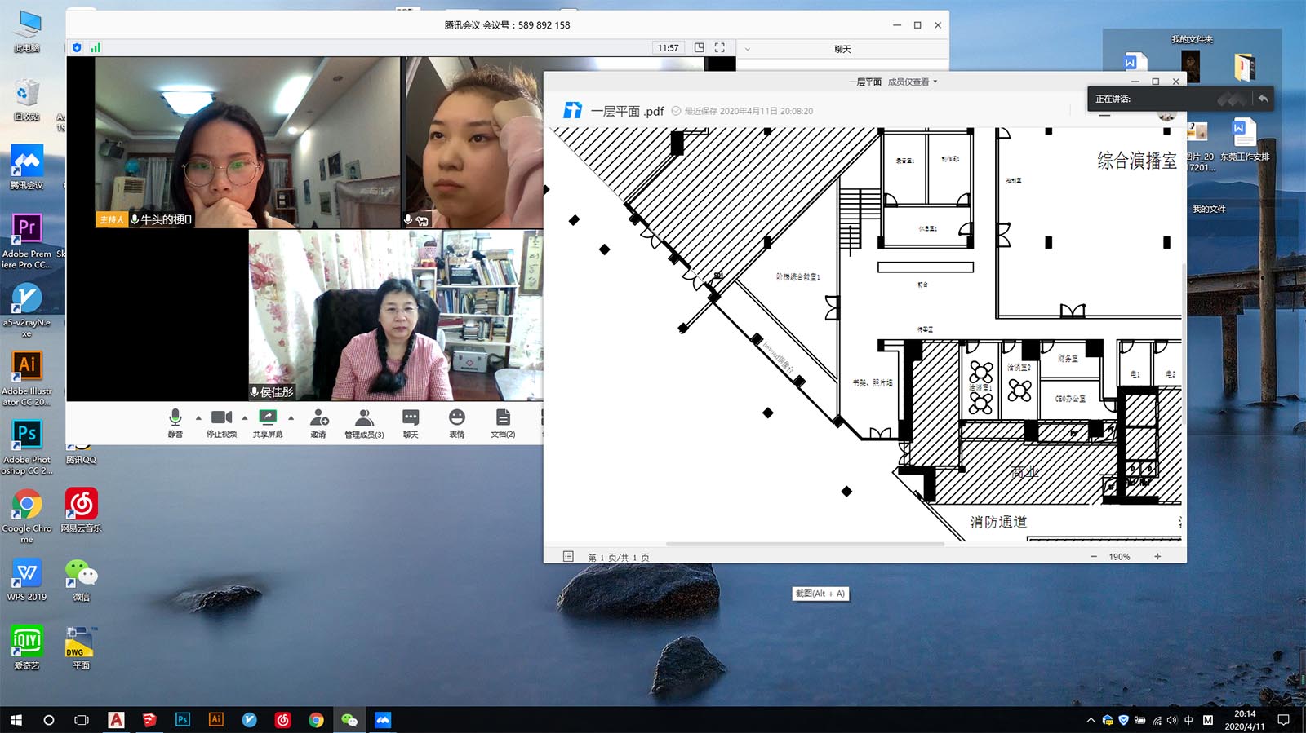Screen dimensions: 1306x733
Task: Mute the microphone with 静音 button
Action: click(175, 422)
